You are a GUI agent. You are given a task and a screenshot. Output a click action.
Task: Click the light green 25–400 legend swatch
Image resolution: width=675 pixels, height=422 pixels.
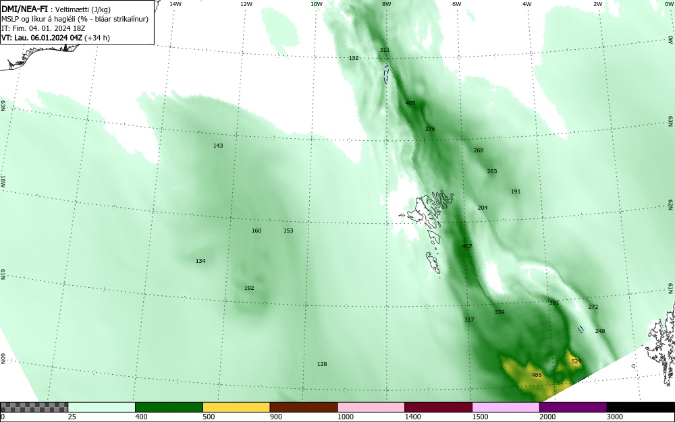[x=102, y=407]
